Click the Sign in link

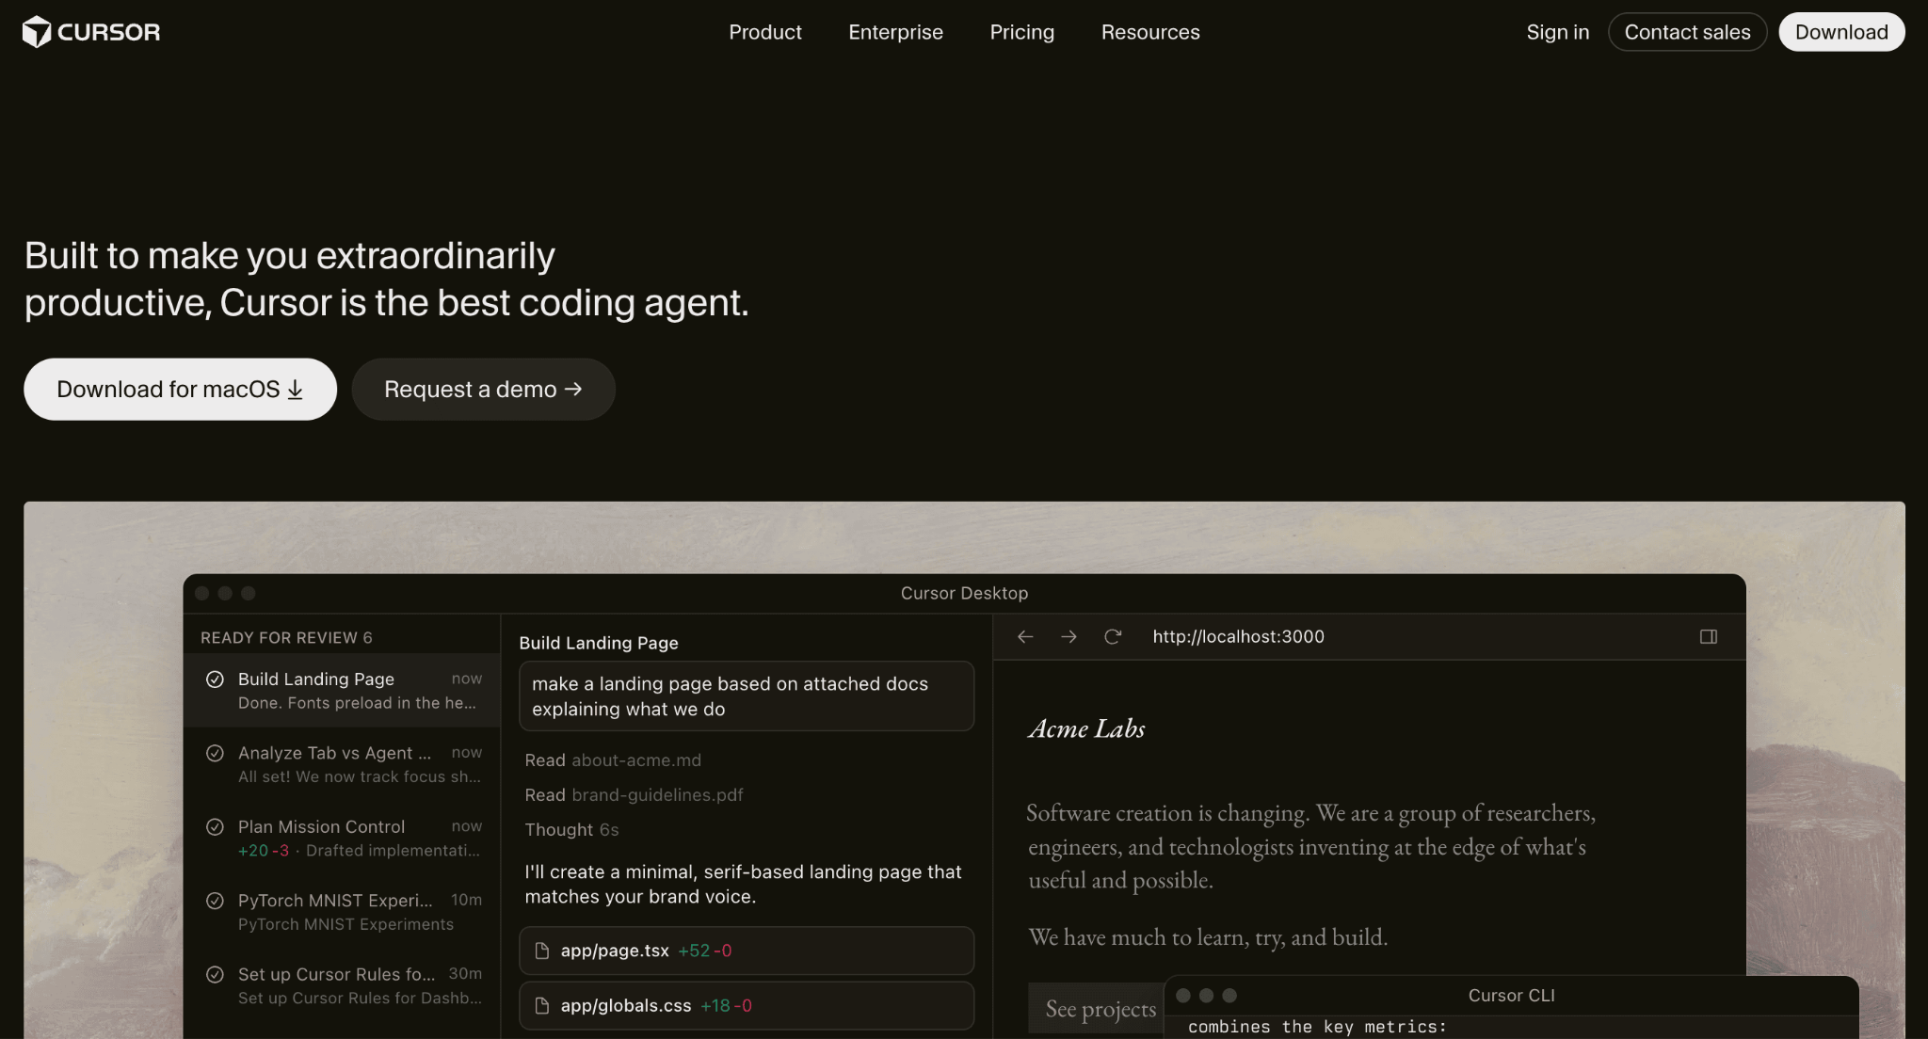tap(1557, 32)
